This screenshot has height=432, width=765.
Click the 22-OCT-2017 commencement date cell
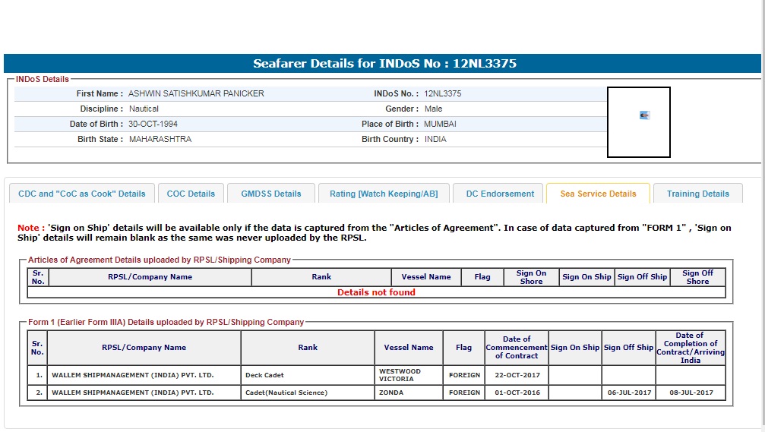(517, 375)
